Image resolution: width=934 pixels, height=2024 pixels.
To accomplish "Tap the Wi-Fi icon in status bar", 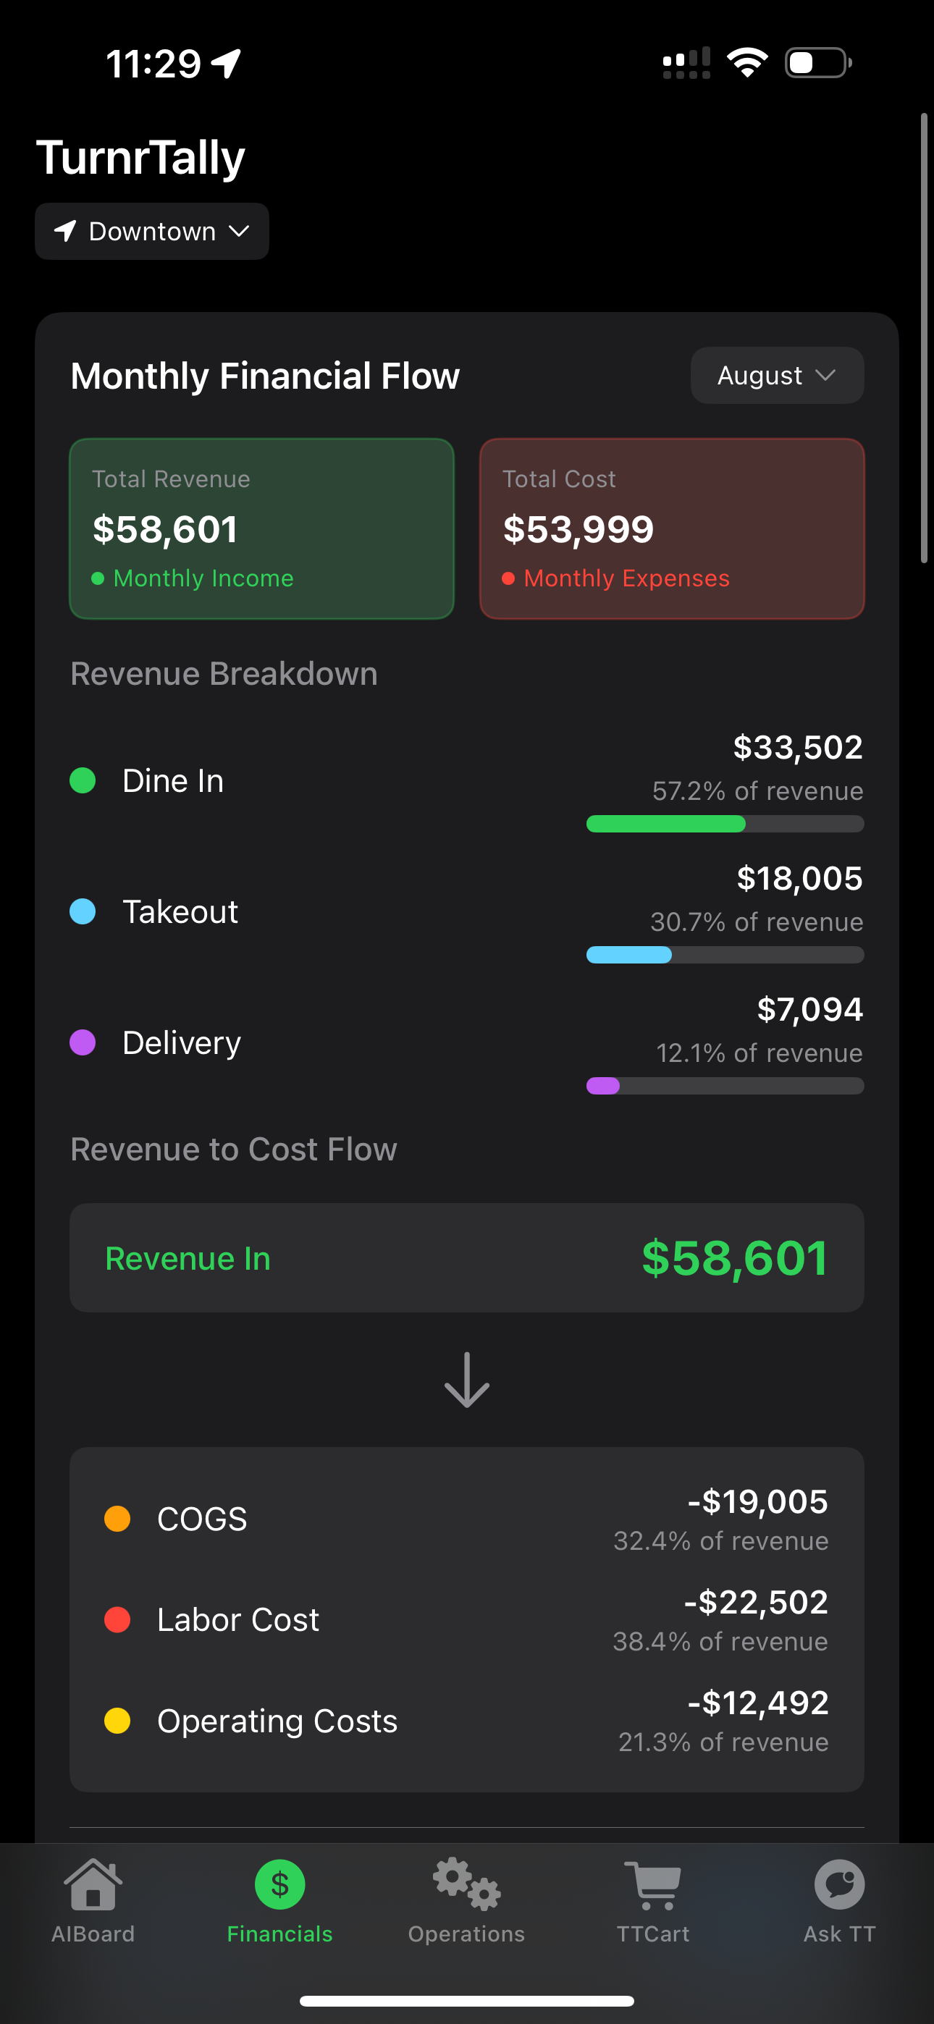I will click(747, 63).
